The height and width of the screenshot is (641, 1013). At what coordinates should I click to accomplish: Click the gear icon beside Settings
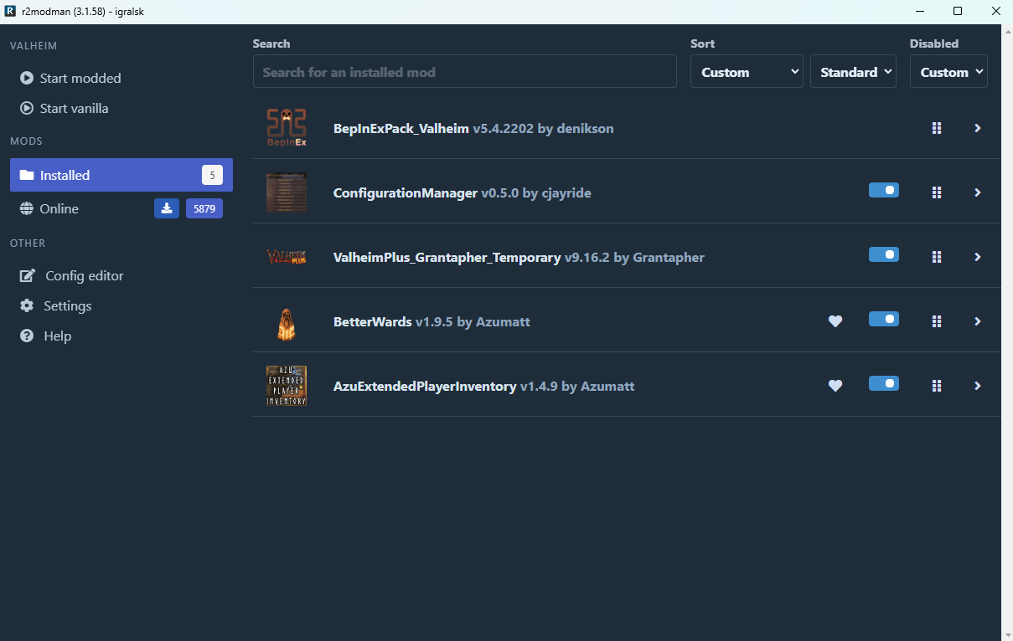pyautogui.click(x=27, y=305)
